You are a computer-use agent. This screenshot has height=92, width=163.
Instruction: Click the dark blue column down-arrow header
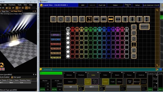tap(109, 29)
